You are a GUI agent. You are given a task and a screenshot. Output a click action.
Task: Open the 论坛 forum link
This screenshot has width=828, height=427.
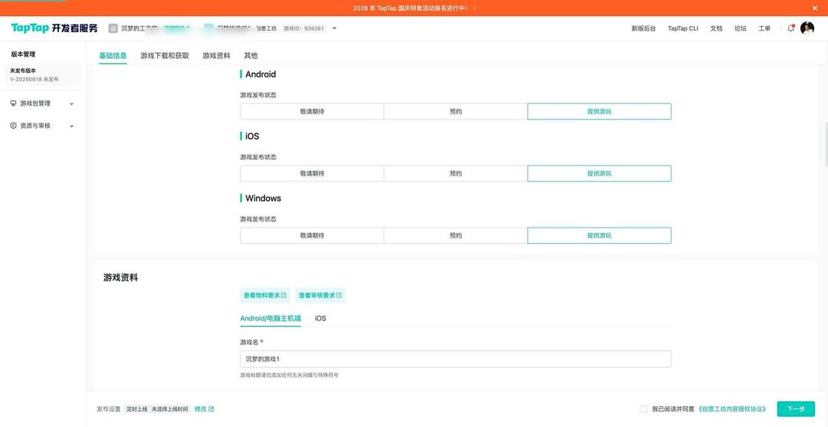pyautogui.click(x=741, y=28)
